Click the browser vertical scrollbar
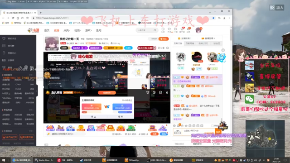The width and height of the screenshot is (290, 163). click(x=231, y=35)
